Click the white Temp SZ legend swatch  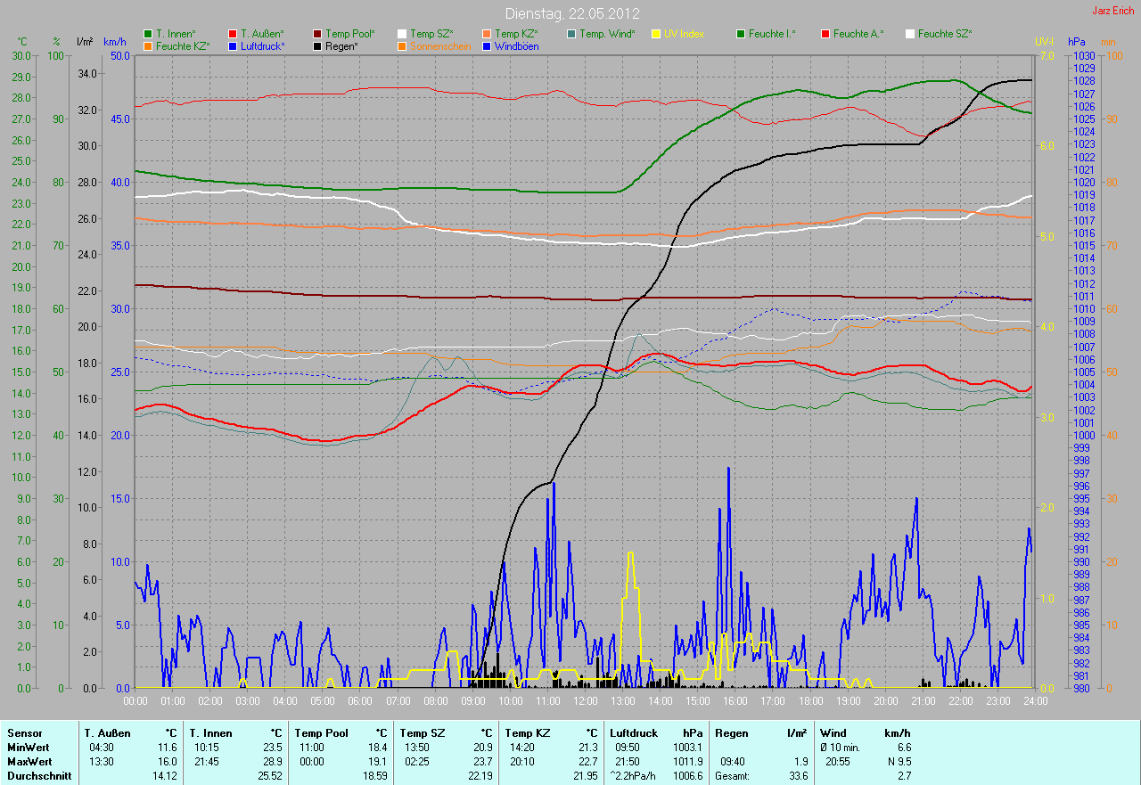coord(402,34)
